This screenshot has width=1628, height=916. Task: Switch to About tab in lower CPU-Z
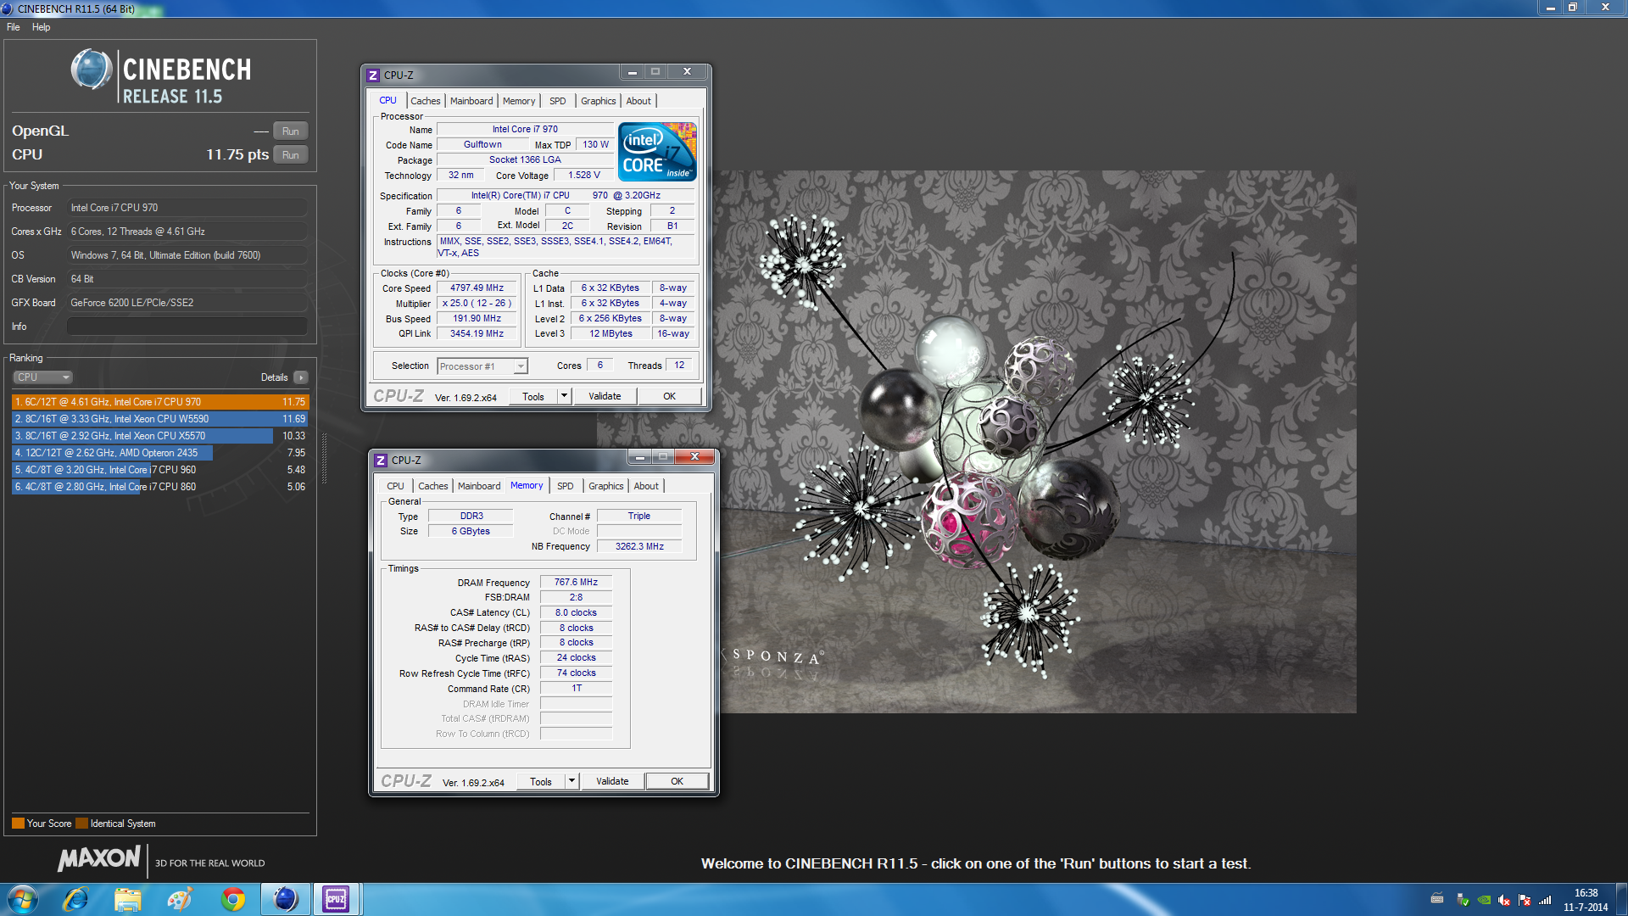click(646, 486)
